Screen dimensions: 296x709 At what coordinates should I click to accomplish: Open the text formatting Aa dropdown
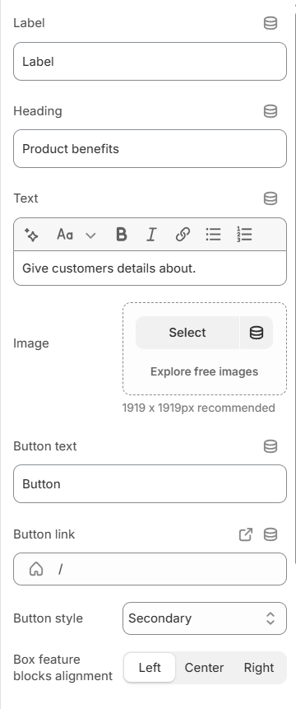[76, 235]
